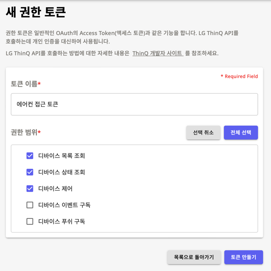The height and width of the screenshot is (271, 271).
Task: Enable the 디바이스 이벤트 구독 checkbox
Action: click(30, 205)
